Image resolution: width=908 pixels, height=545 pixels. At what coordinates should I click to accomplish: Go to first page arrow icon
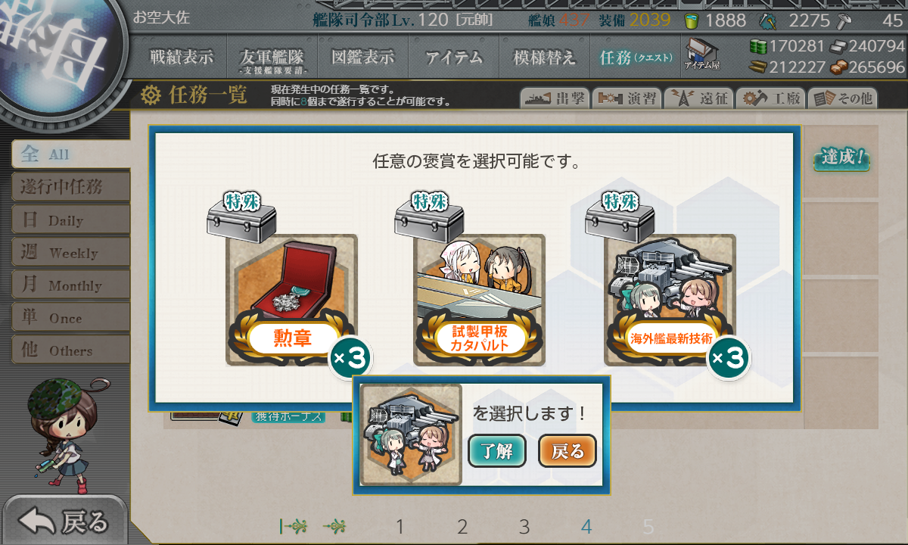[293, 526]
